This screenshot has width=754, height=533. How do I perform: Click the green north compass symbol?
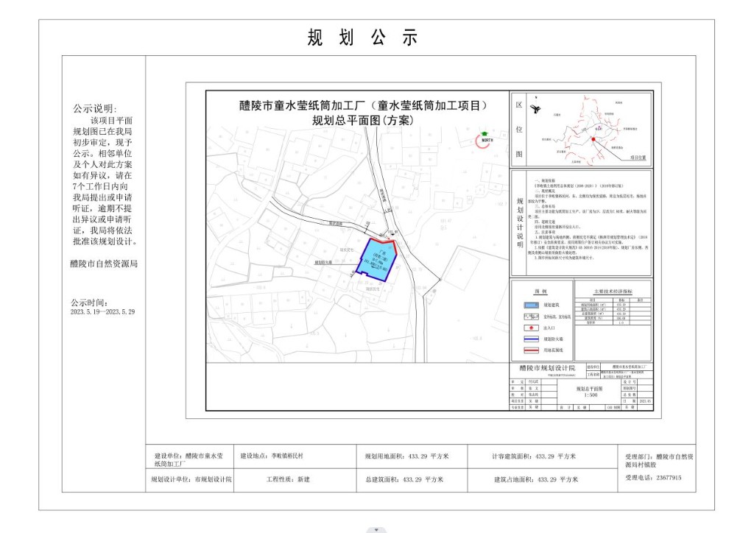point(485,137)
